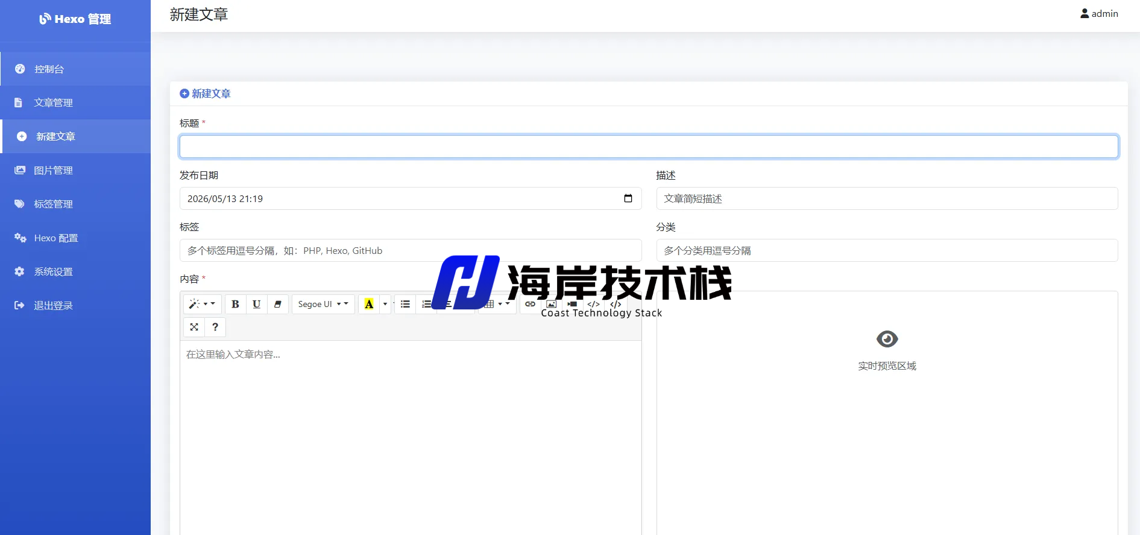Viewport: 1140px width, 535px height.
Task: Toggle underline formatting in editor
Action: click(x=257, y=304)
